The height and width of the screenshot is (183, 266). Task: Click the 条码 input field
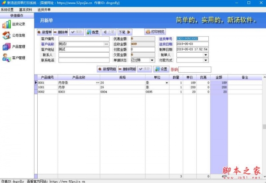click(195, 69)
